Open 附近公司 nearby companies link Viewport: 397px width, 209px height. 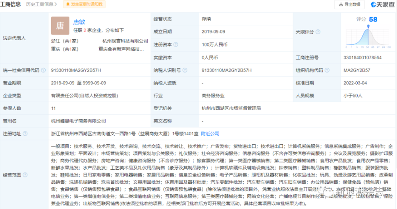coord(210,133)
